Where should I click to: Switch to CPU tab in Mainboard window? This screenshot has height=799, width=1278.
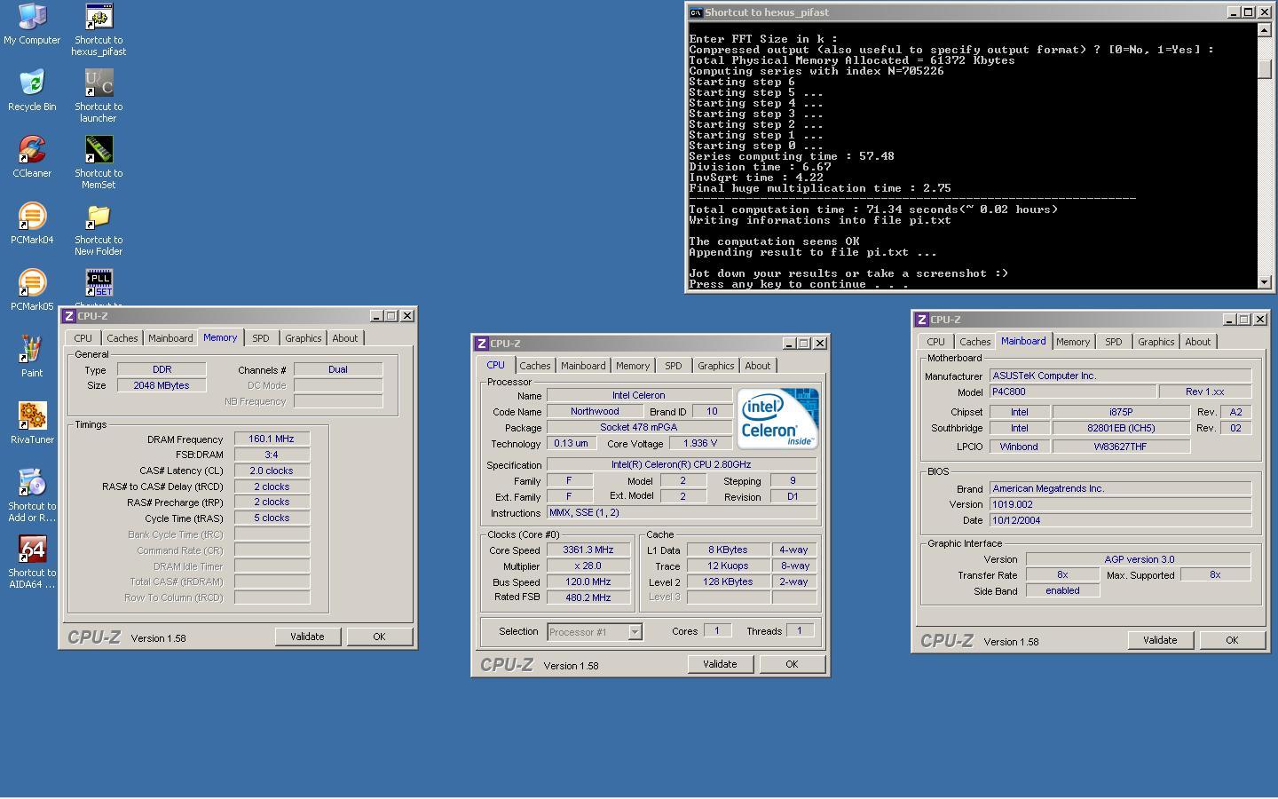(x=935, y=342)
